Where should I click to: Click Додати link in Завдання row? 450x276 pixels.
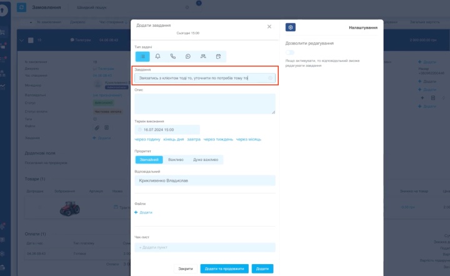coord(102,138)
